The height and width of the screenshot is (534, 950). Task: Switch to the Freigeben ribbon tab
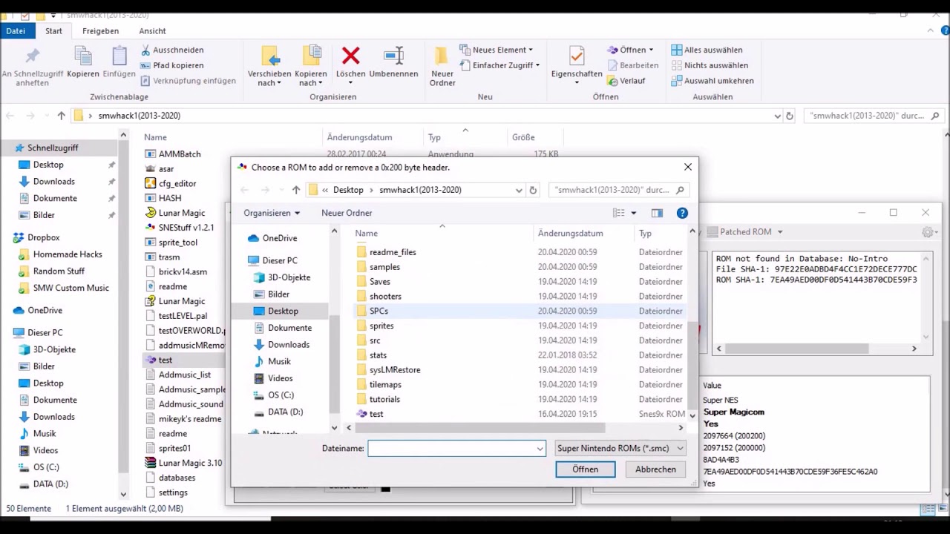(x=100, y=31)
